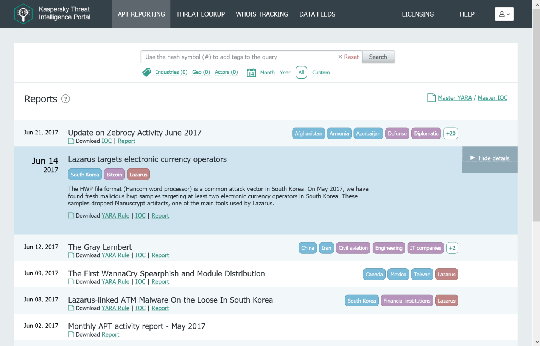Image resolution: width=540 pixels, height=346 pixels.
Task: Download YARA Rule for WannaCry Spearphish report
Action: pyautogui.click(x=115, y=282)
